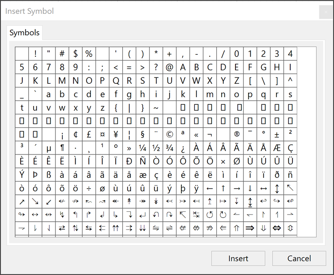This screenshot has height=275, width=334.
Task: Pick the dollar sign $ symbol
Action: 75,54
